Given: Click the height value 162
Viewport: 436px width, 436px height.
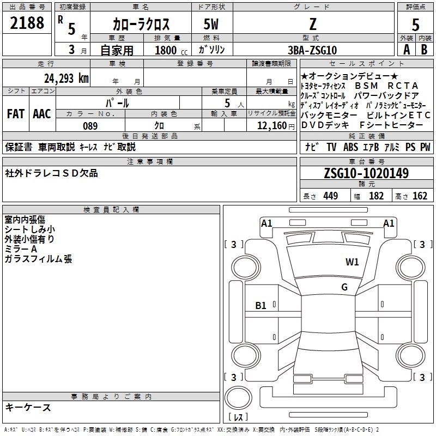Looking at the screenshot, I should (x=420, y=196).
